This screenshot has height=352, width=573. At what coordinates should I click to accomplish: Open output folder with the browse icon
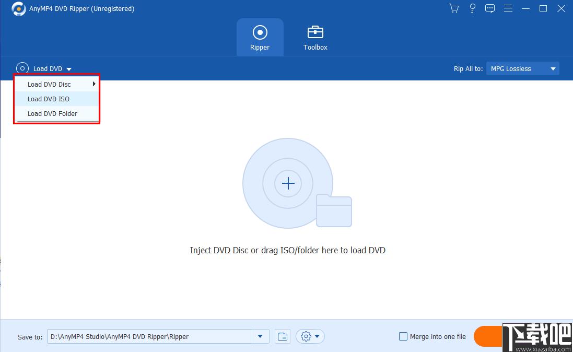(283, 336)
